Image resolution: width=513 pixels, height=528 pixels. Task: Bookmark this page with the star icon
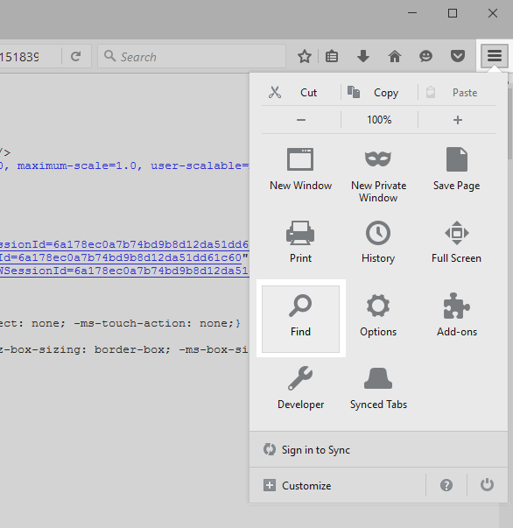tap(305, 56)
